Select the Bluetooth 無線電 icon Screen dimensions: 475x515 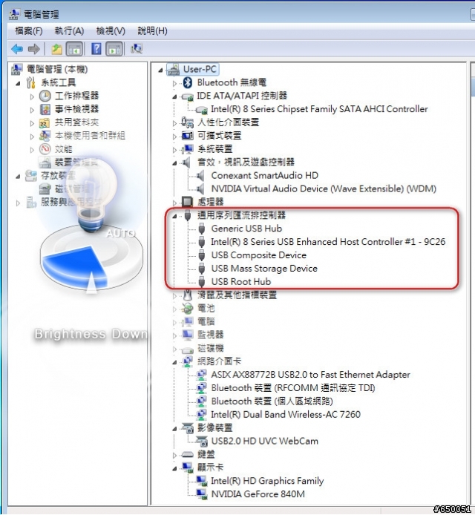(188, 82)
